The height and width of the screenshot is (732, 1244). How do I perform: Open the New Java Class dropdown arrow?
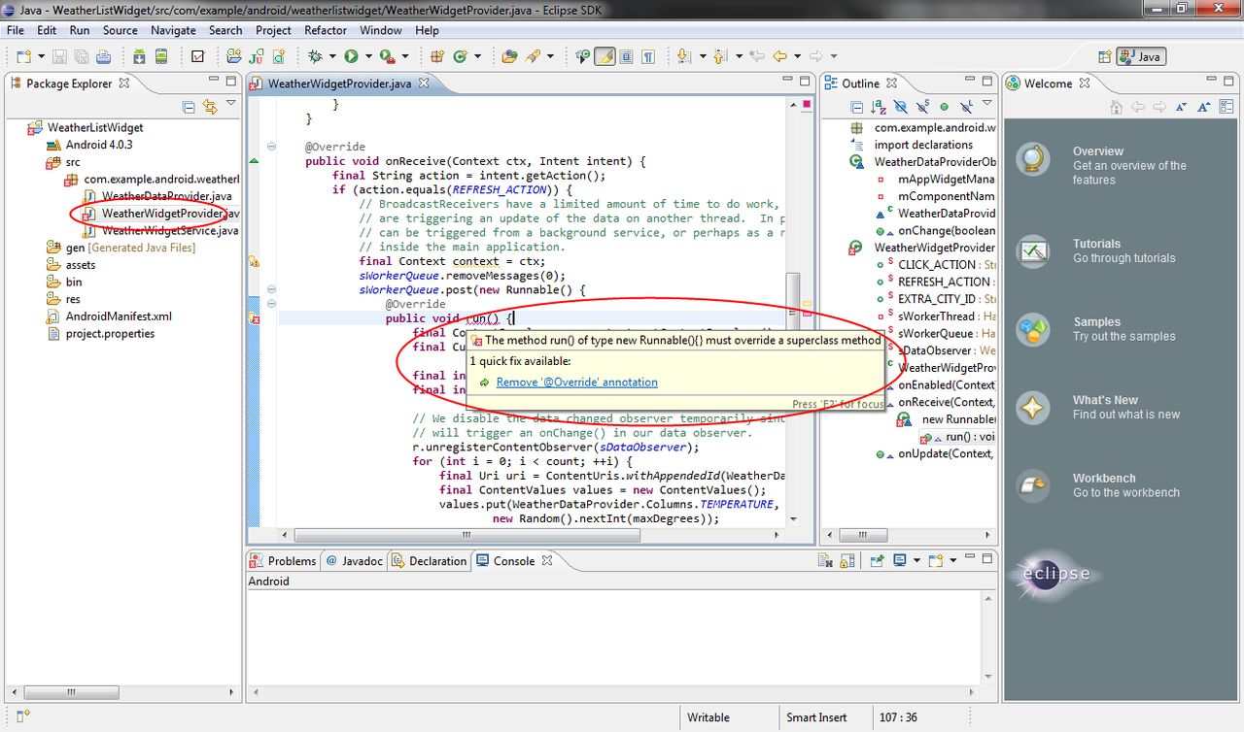tap(477, 56)
